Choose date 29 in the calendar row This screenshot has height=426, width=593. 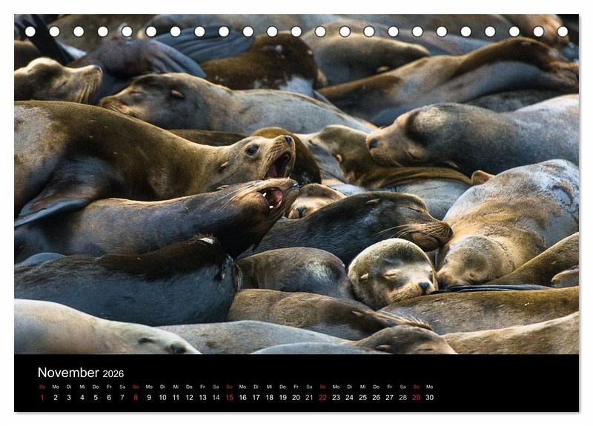(x=416, y=398)
